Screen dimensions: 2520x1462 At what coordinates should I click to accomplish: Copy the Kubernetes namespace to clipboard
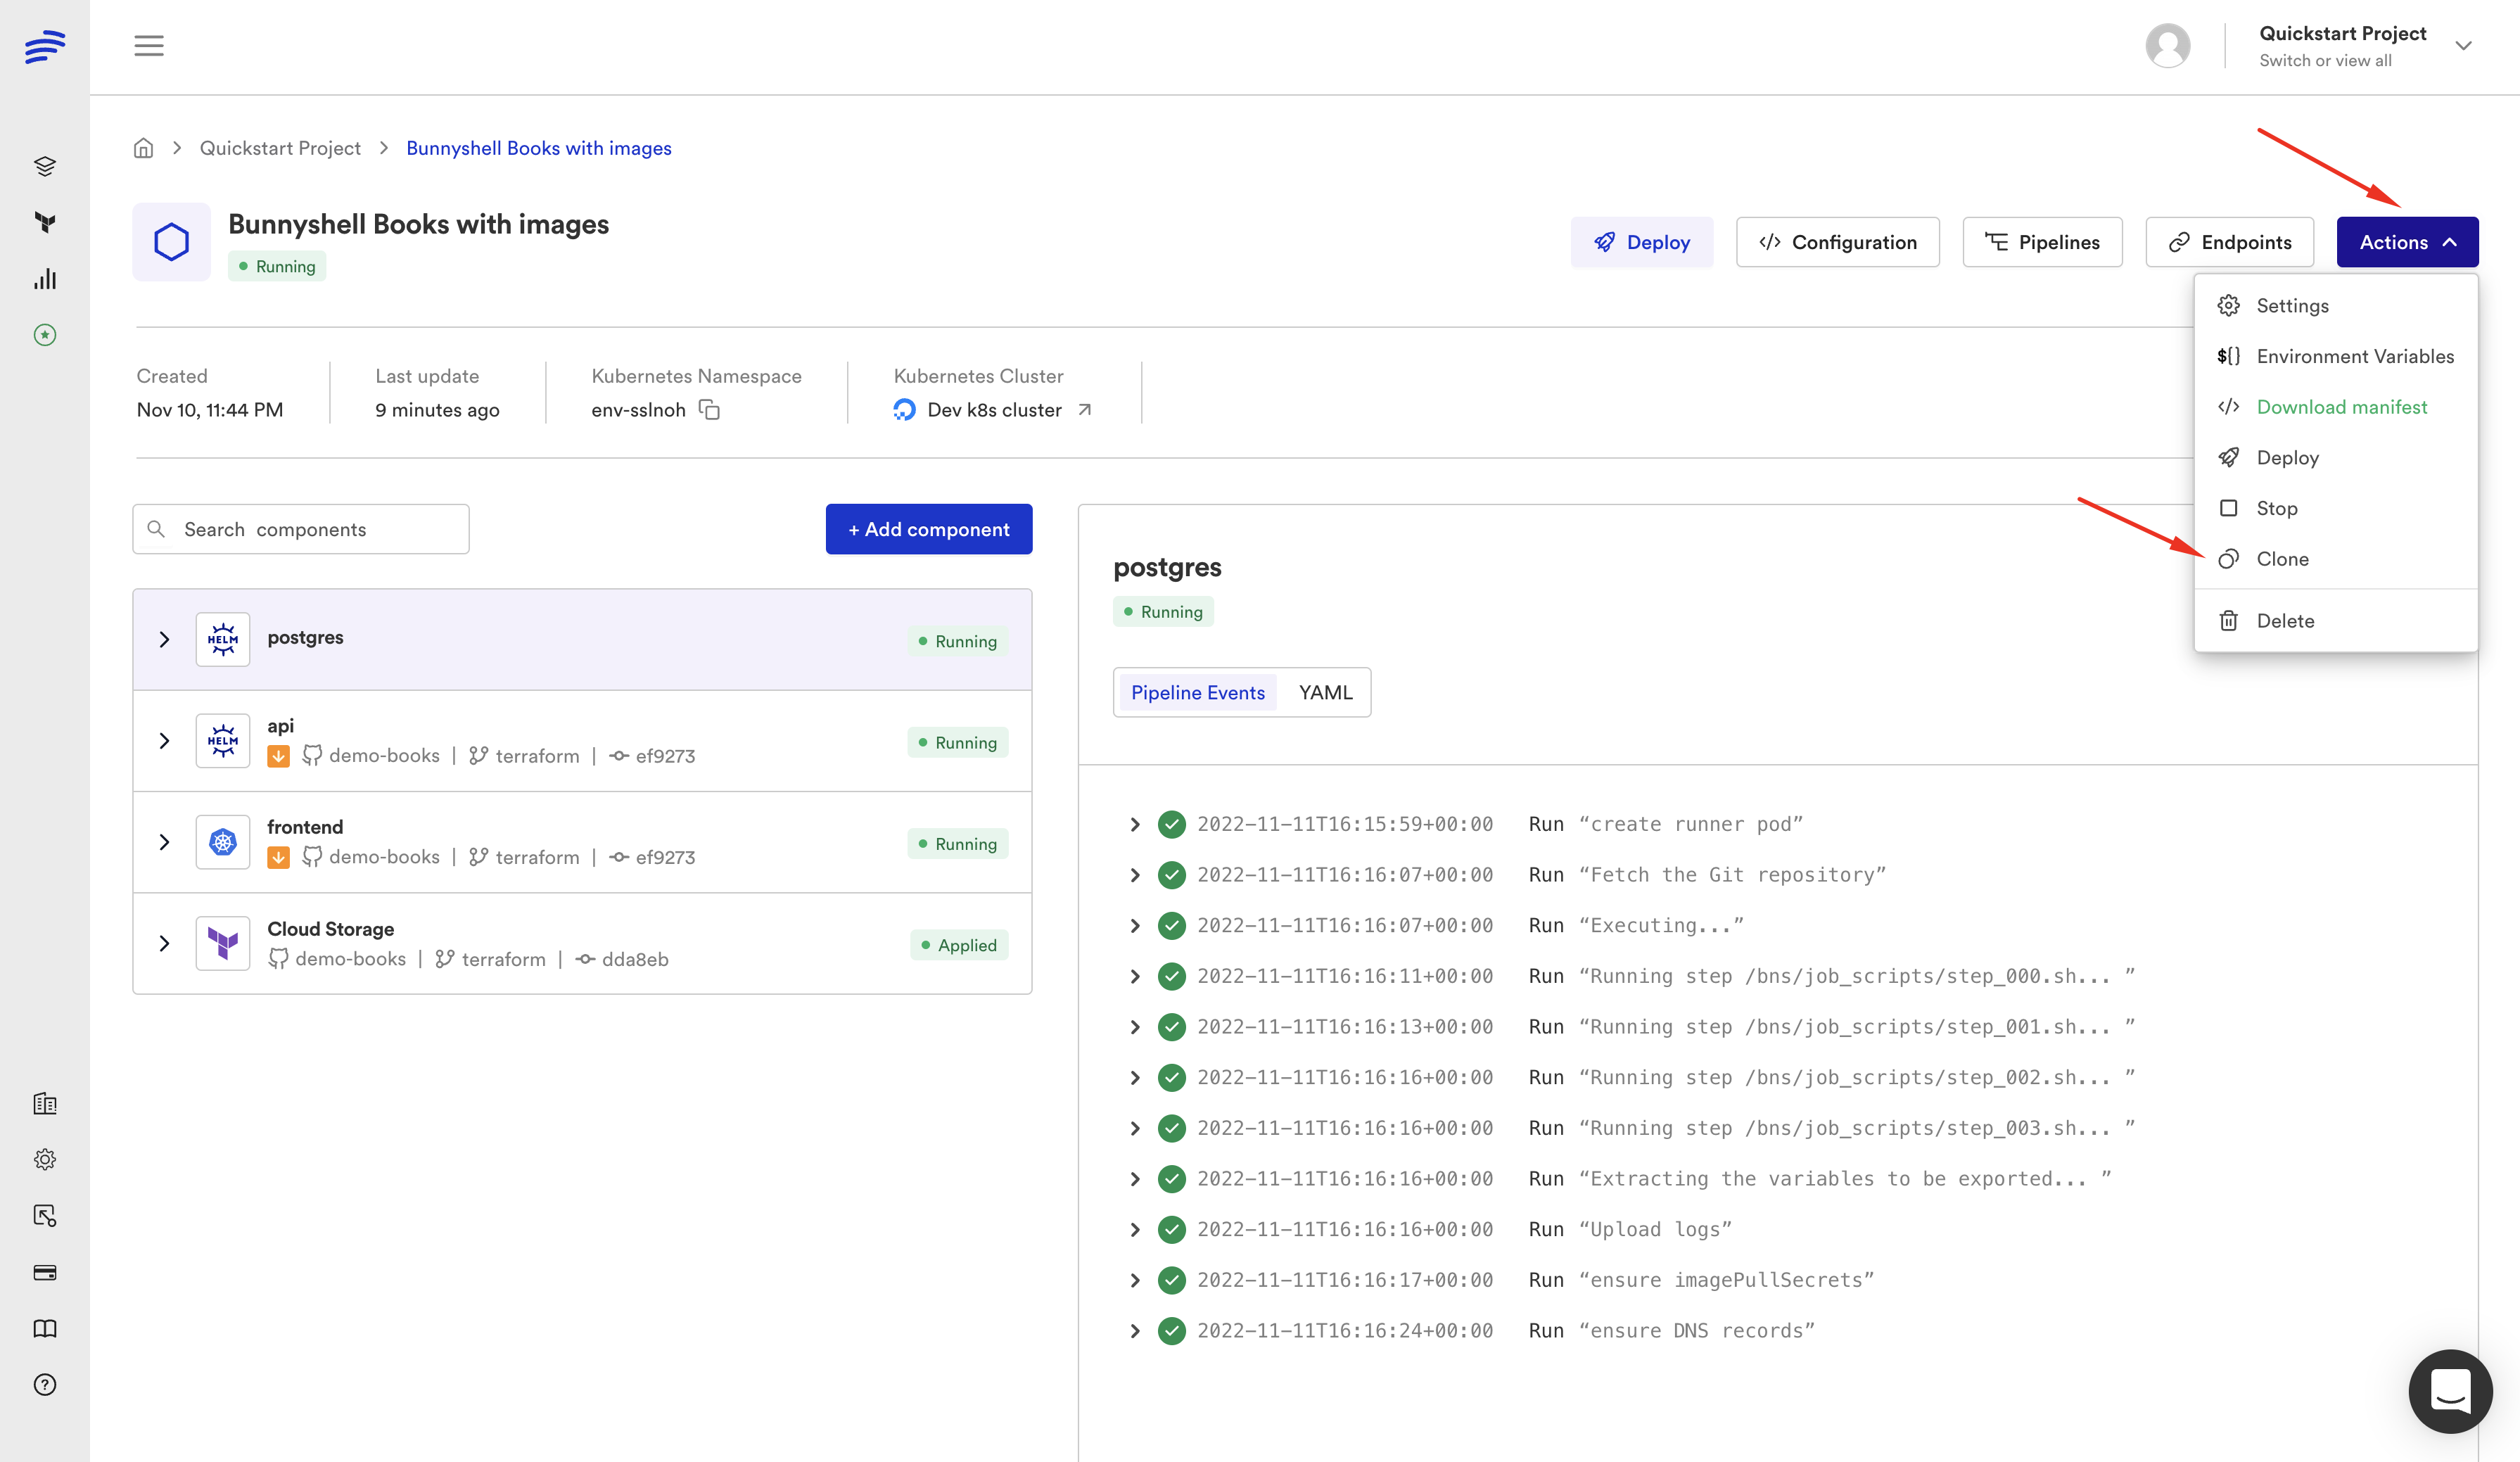(709, 410)
